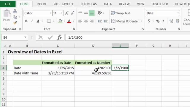Click the Accounting dollar sign format
Screen dimensions: 190x107
point(149,21)
